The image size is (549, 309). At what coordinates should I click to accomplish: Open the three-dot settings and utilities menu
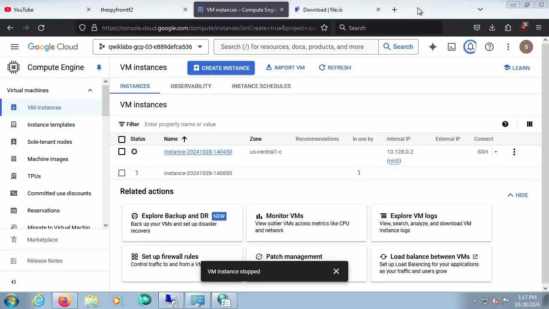pos(508,47)
